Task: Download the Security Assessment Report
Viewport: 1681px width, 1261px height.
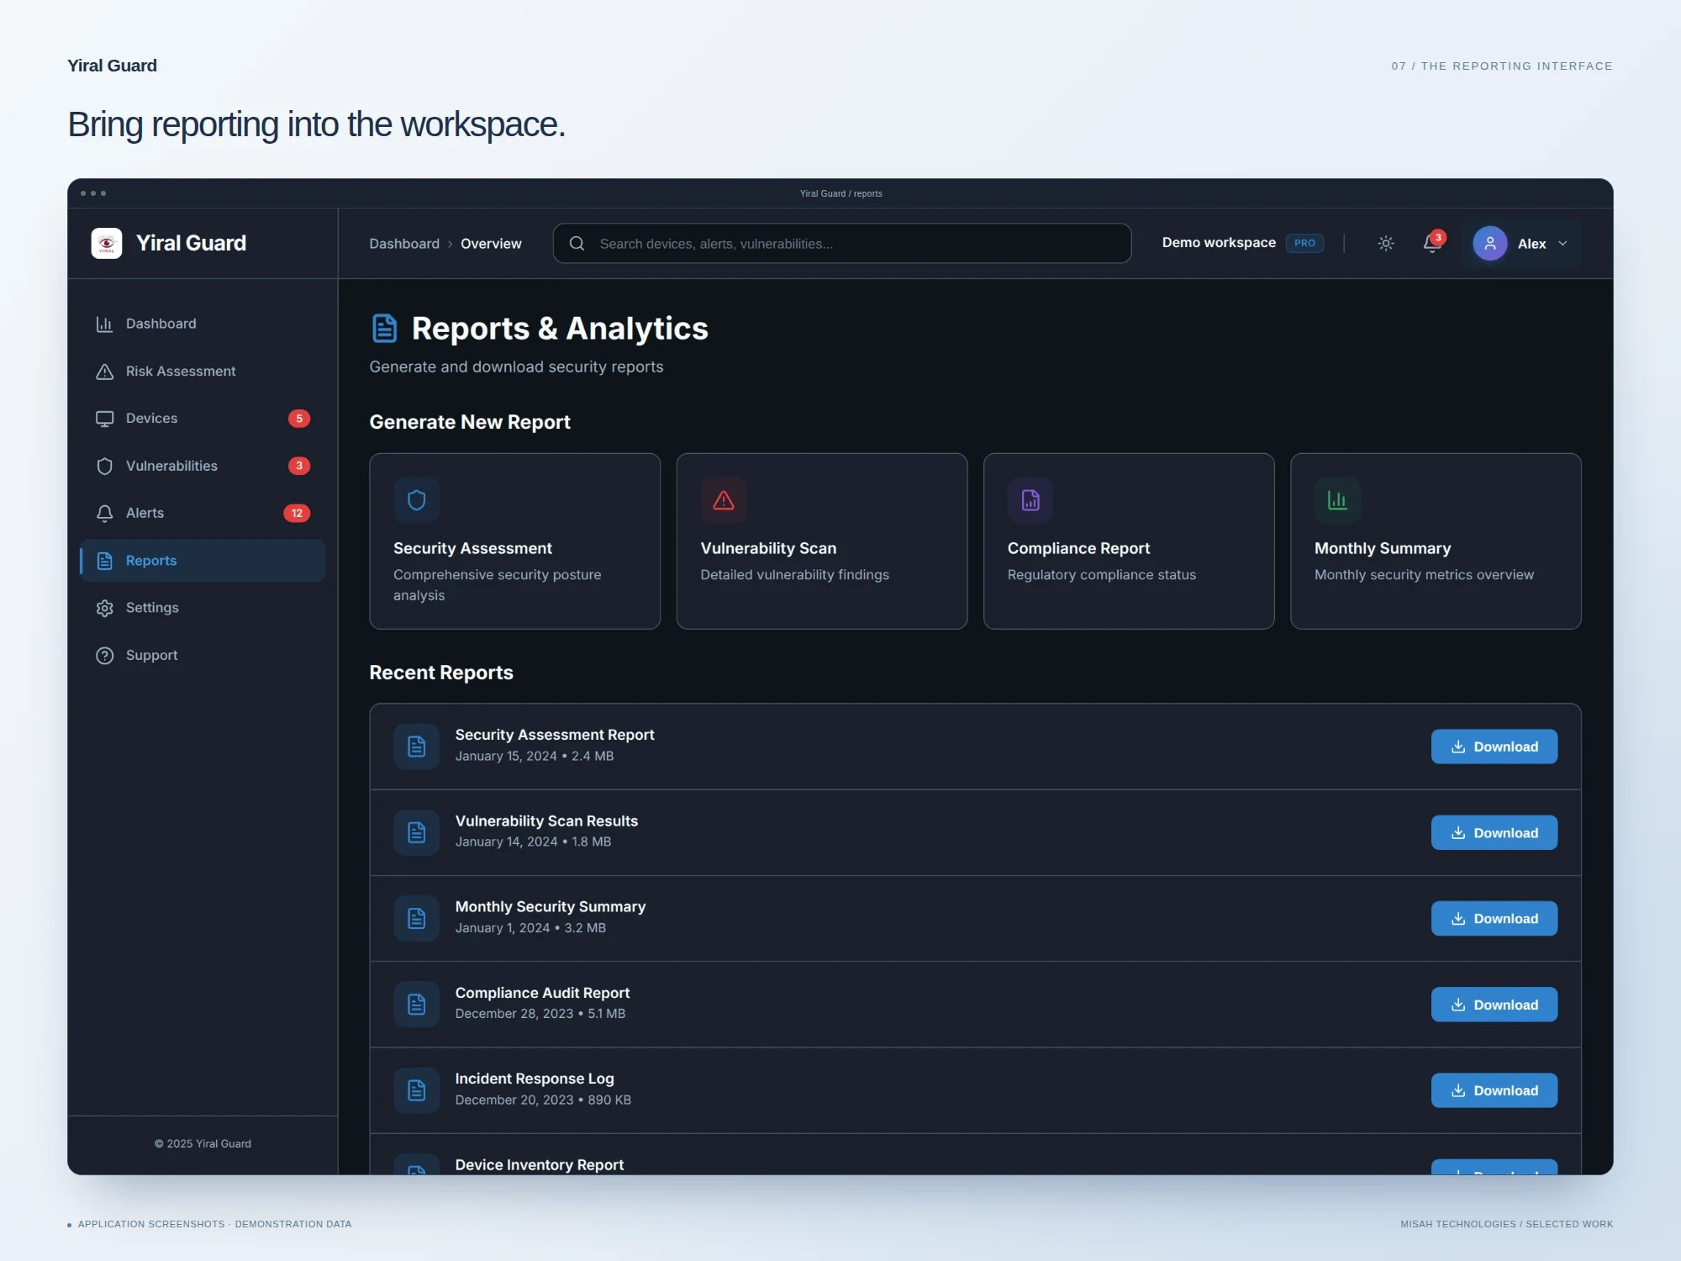Action: point(1494,747)
